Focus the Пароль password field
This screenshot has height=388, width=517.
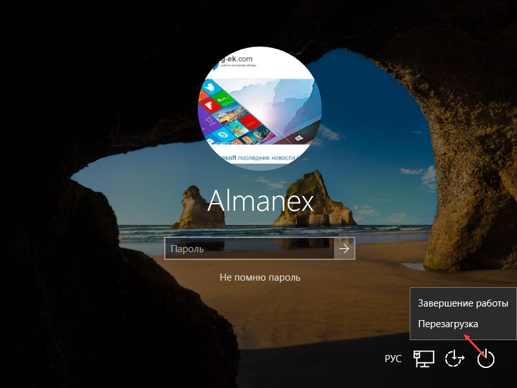tap(249, 248)
